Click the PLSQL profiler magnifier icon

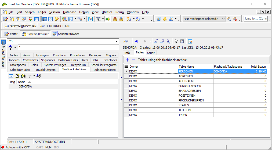coord(99,19)
